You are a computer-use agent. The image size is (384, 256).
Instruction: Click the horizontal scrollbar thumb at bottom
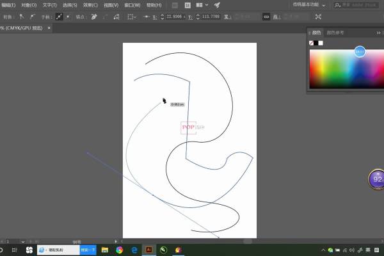(x=248, y=241)
